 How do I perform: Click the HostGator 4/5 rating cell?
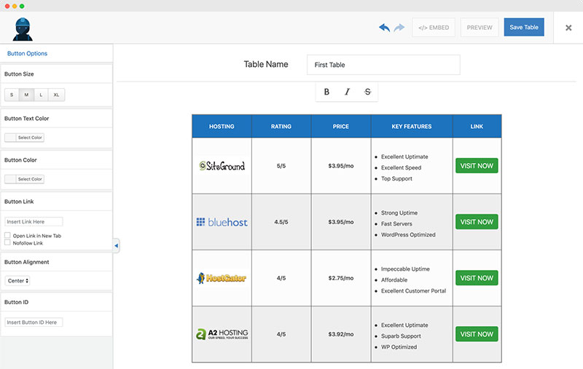pyautogui.click(x=281, y=278)
